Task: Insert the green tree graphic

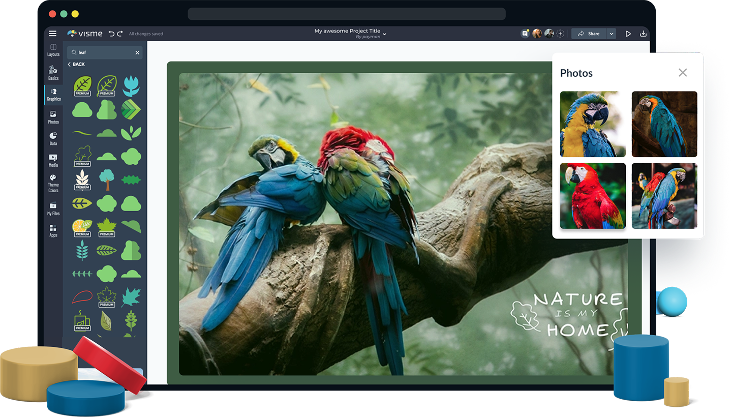Action: (x=106, y=180)
